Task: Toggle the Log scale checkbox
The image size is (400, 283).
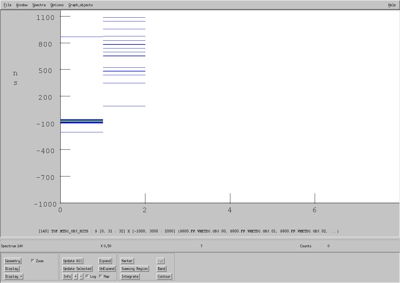Action: click(87, 276)
